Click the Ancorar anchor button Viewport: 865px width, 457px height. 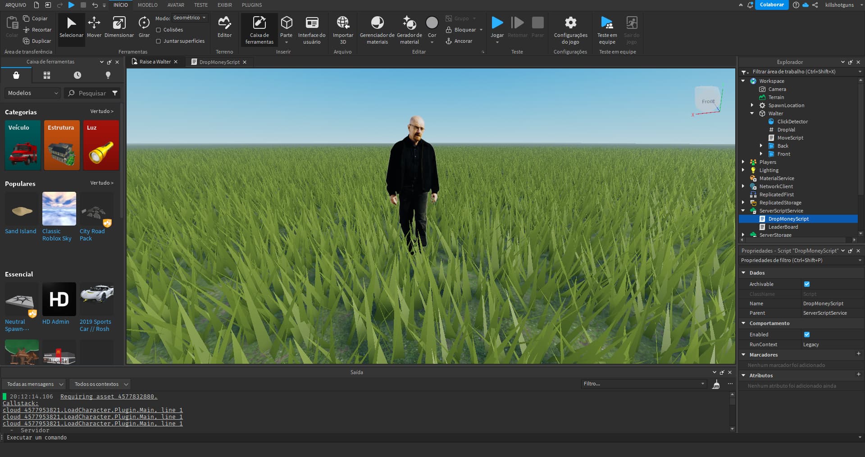pos(459,41)
